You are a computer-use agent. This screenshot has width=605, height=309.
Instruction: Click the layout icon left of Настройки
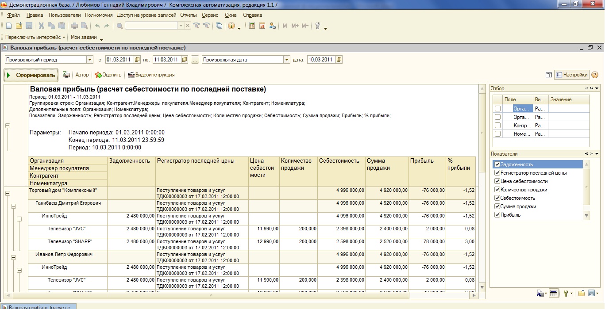point(549,75)
